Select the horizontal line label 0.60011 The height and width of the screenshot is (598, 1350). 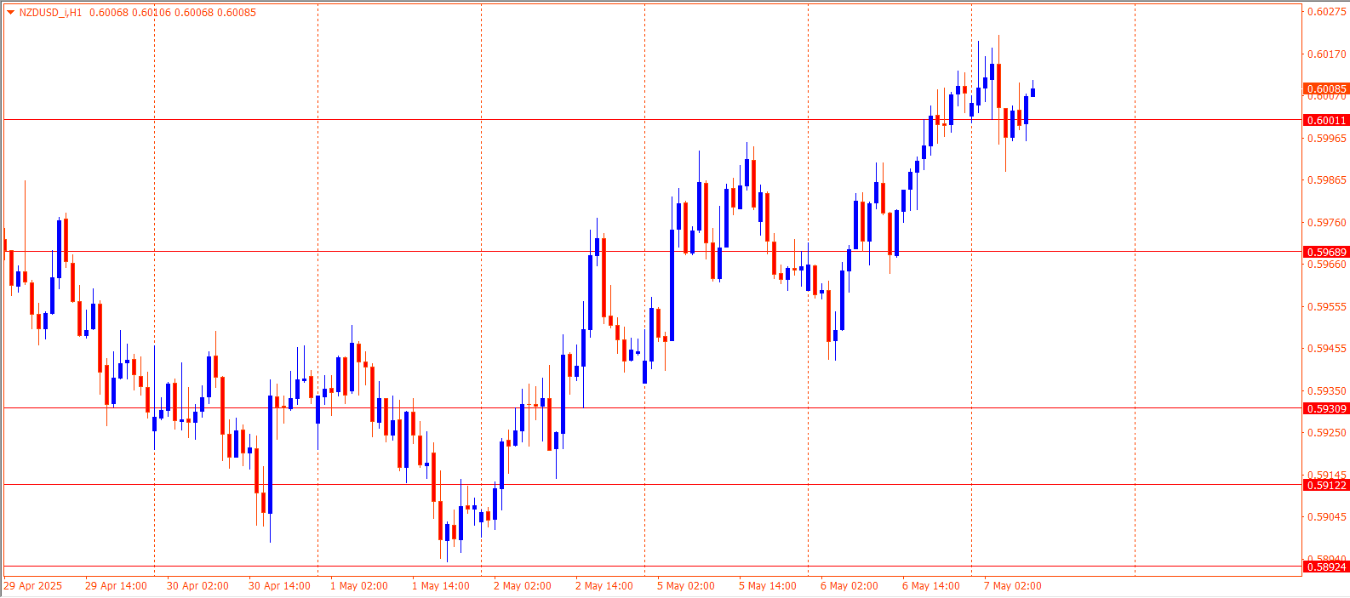click(x=1326, y=120)
